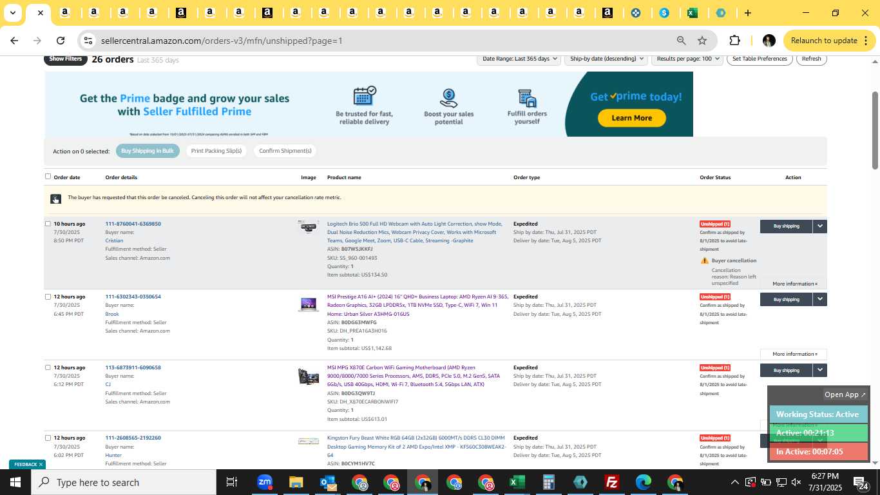Viewport: 880px width, 495px height.
Task: Open order 111-8760041-6369850 details
Action: pyautogui.click(x=133, y=224)
